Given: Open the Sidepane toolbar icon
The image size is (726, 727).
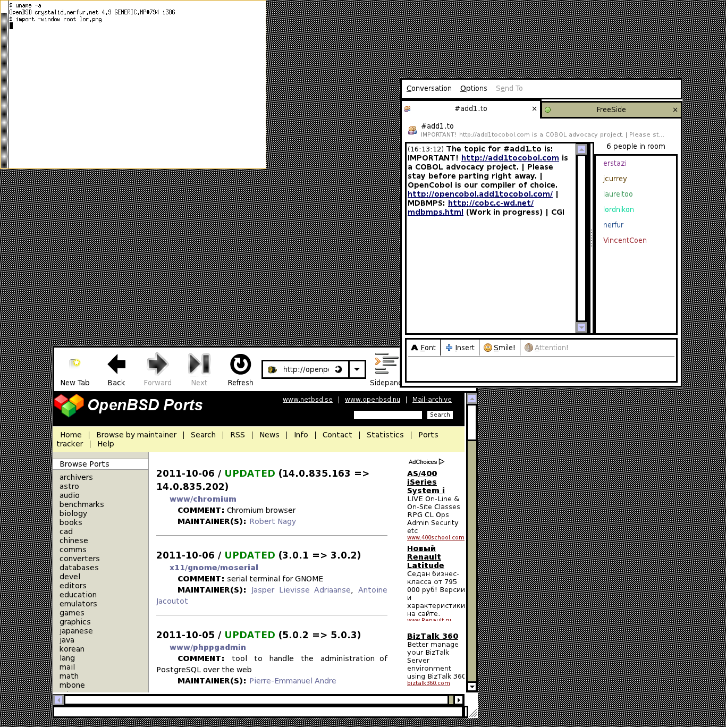Looking at the screenshot, I should pyautogui.click(x=386, y=363).
